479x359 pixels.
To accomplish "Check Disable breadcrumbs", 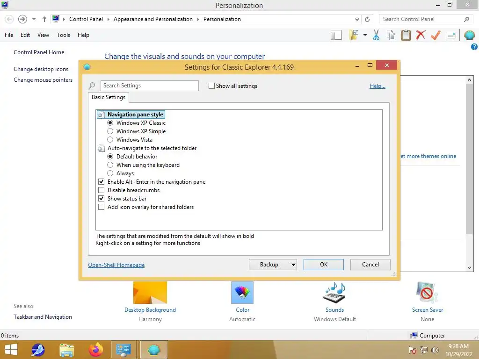I will (102, 190).
